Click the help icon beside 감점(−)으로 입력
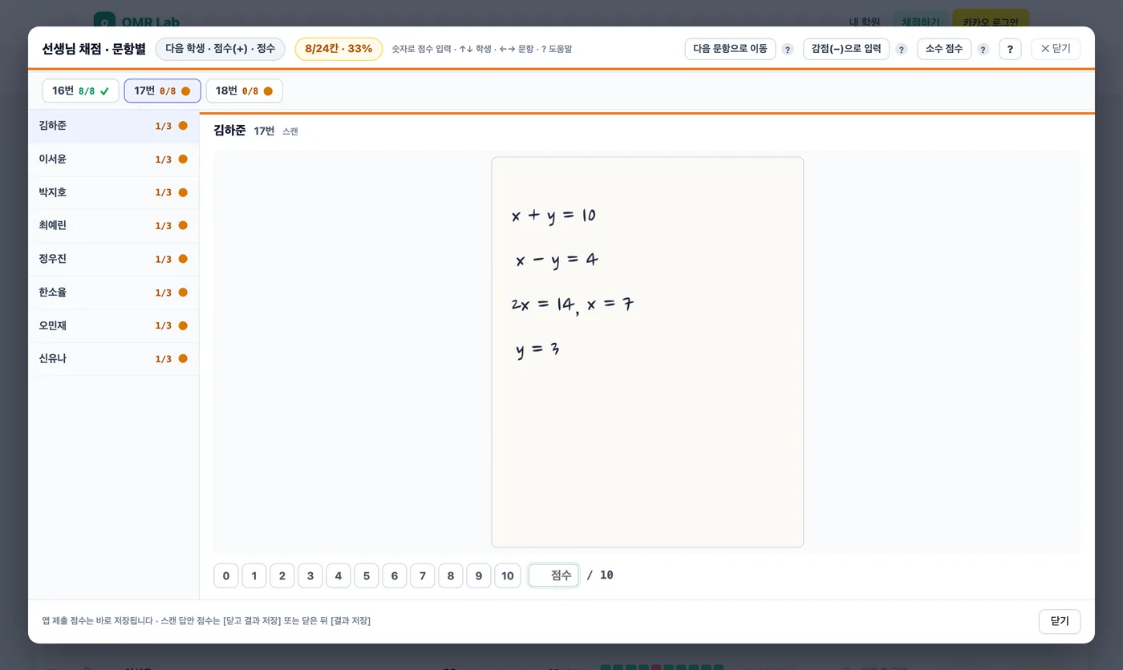 [x=902, y=50]
